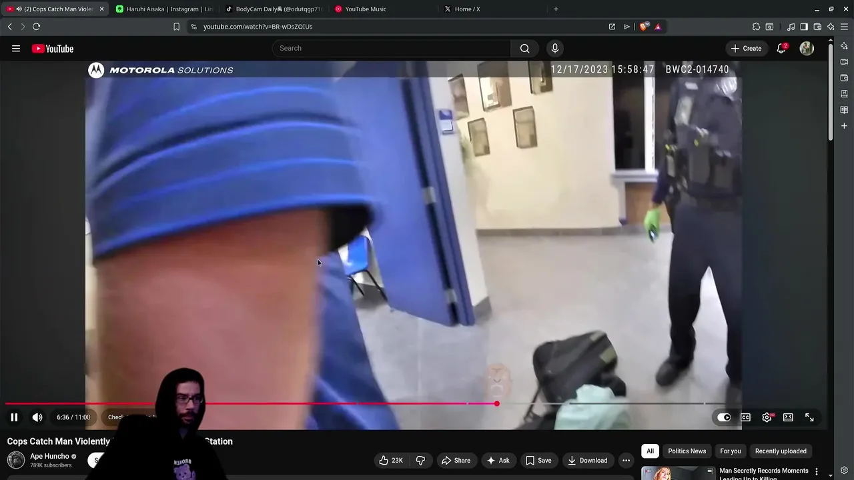This screenshot has height=480, width=854.
Task: Open browser extensions puzzle icon
Action: pyautogui.click(x=756, y=27)
